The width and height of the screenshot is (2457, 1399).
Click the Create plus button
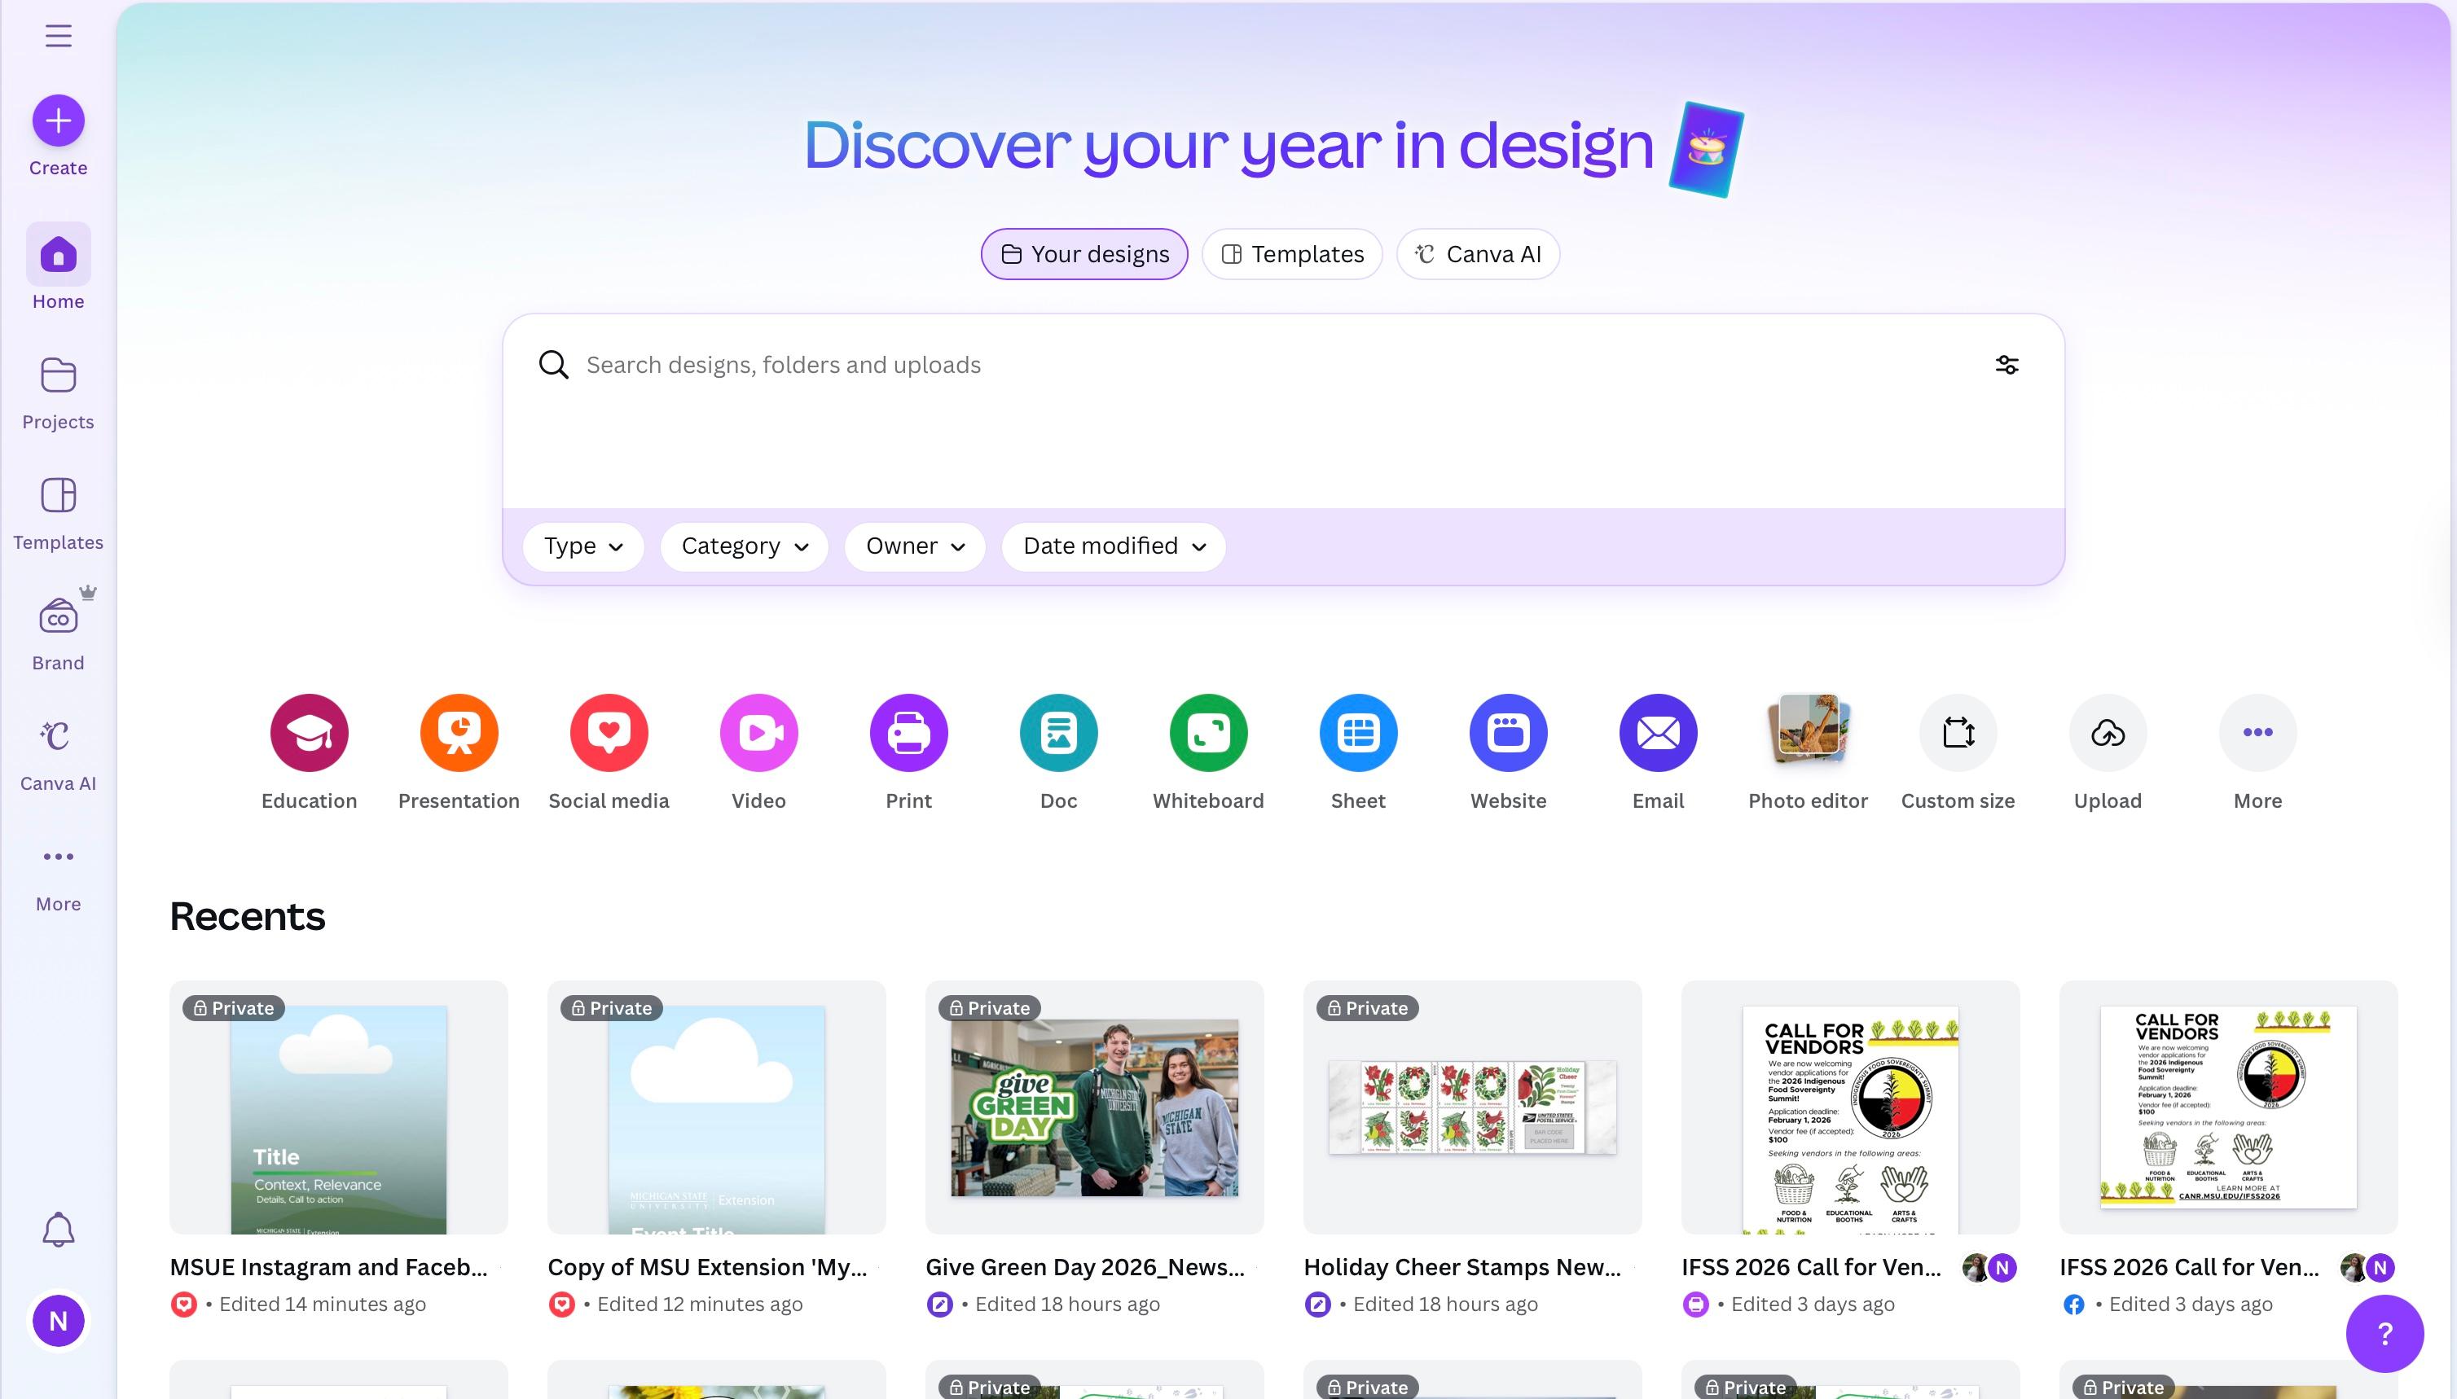[x=58, y=121]
